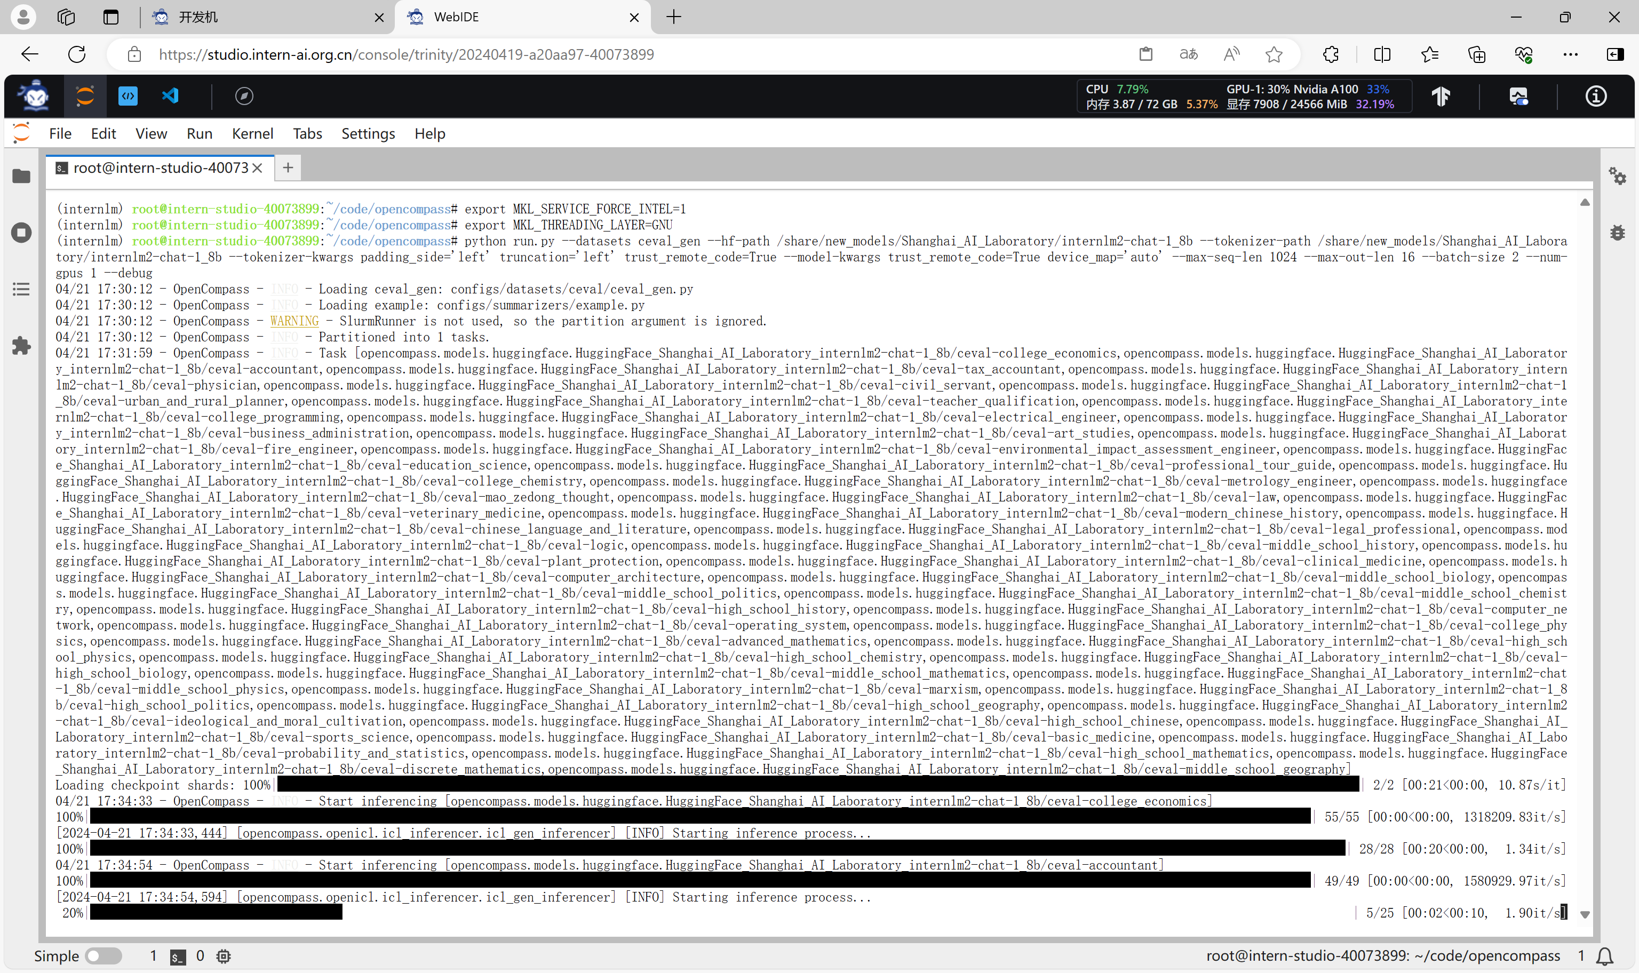This screenshot has width=1639, height=973.
Task: Open the Tabs menu
Action: point(307,134)
